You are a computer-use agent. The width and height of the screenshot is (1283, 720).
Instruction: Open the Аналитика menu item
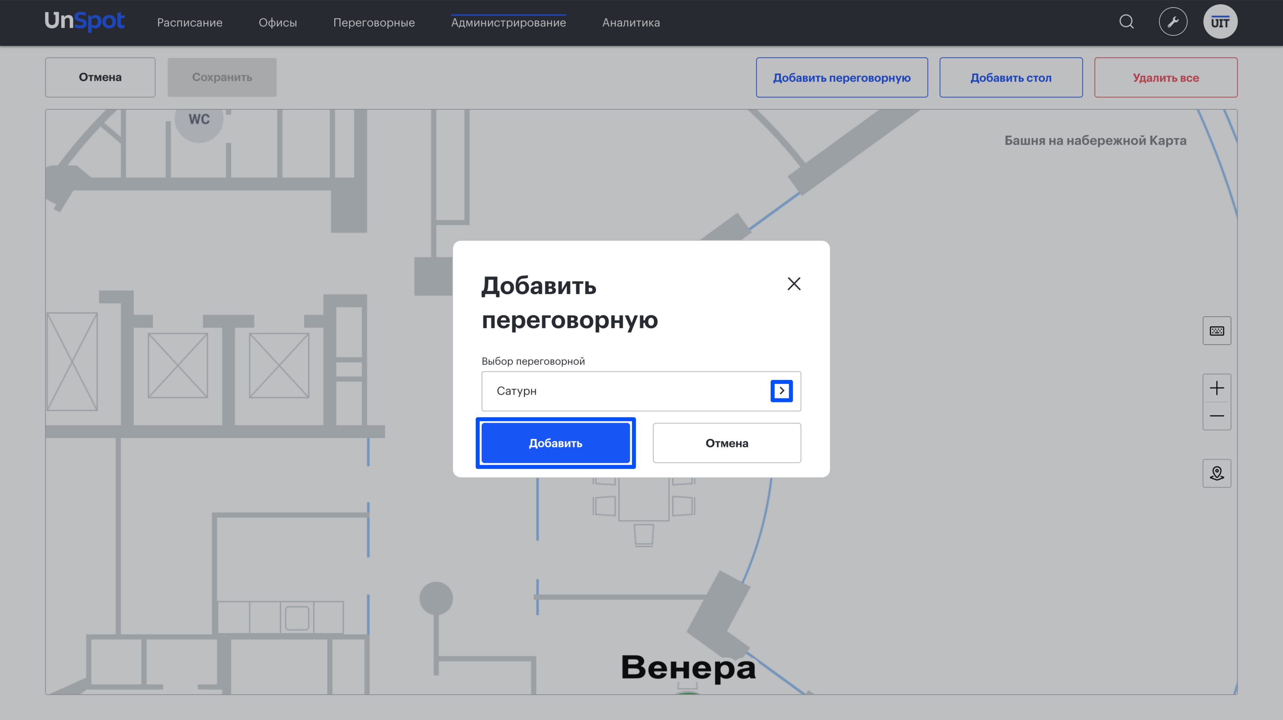coord(631,23)
